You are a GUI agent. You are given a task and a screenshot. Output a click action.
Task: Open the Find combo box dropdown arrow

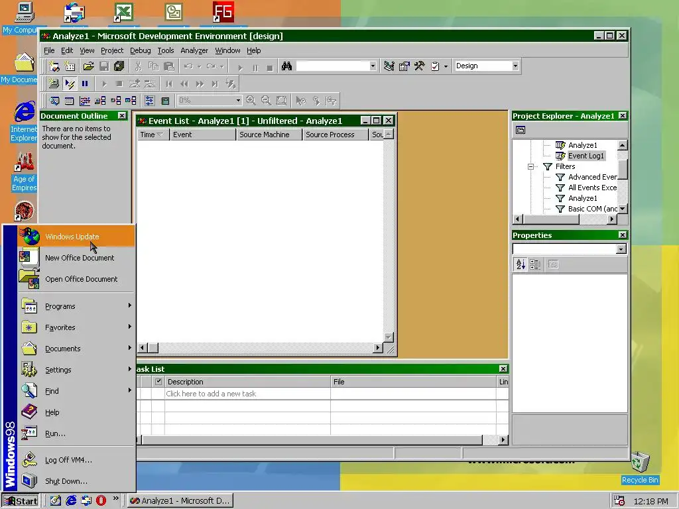pyautogui.click(x=373, y=66)
